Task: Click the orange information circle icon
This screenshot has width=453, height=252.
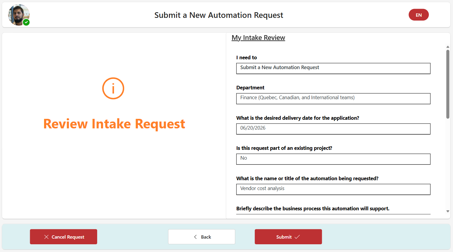Action: coord(113,88)
